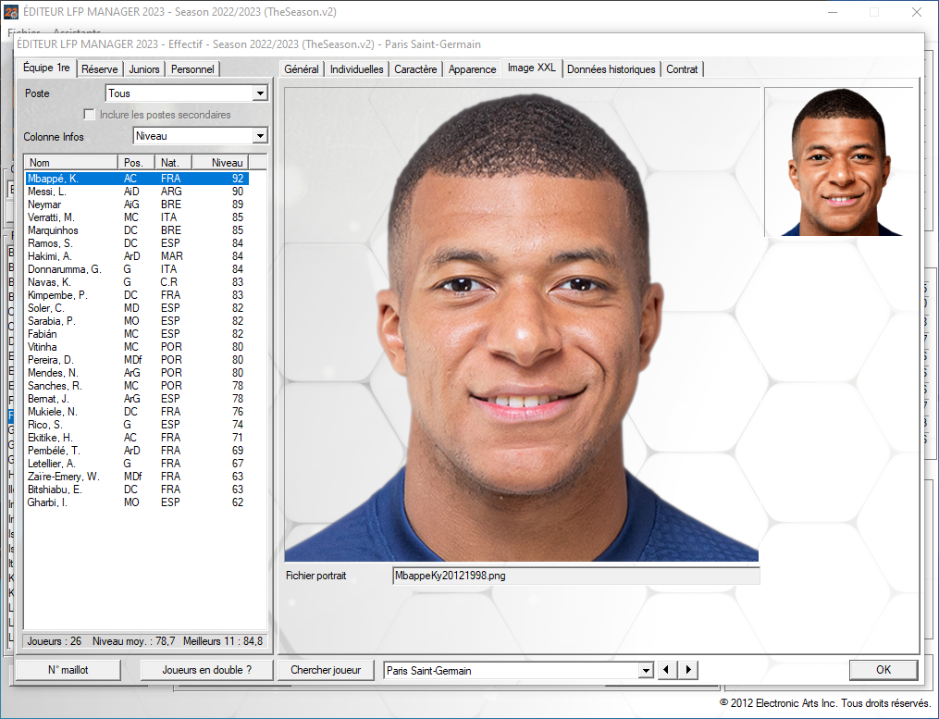The height and width of the screenshot is (719, 939).
Task: Click the LFP Manager 23 app icon
Action: (x=11, y=12)
